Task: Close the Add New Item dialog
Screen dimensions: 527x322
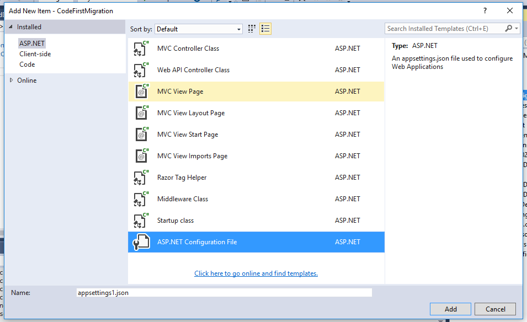Action: [510, 10]
